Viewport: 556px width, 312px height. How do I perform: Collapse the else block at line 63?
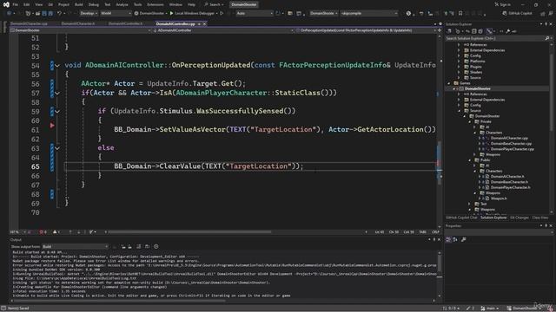(x=57, y=148)
